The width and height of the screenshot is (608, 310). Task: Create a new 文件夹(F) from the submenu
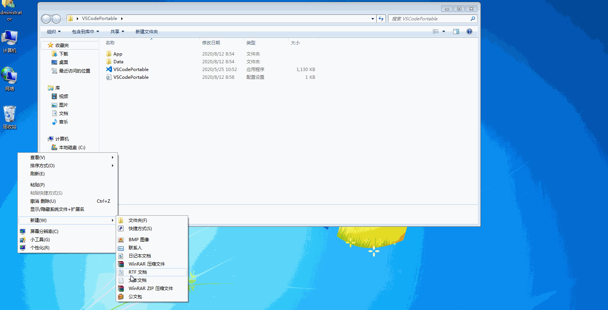click(x=152, y=220)
